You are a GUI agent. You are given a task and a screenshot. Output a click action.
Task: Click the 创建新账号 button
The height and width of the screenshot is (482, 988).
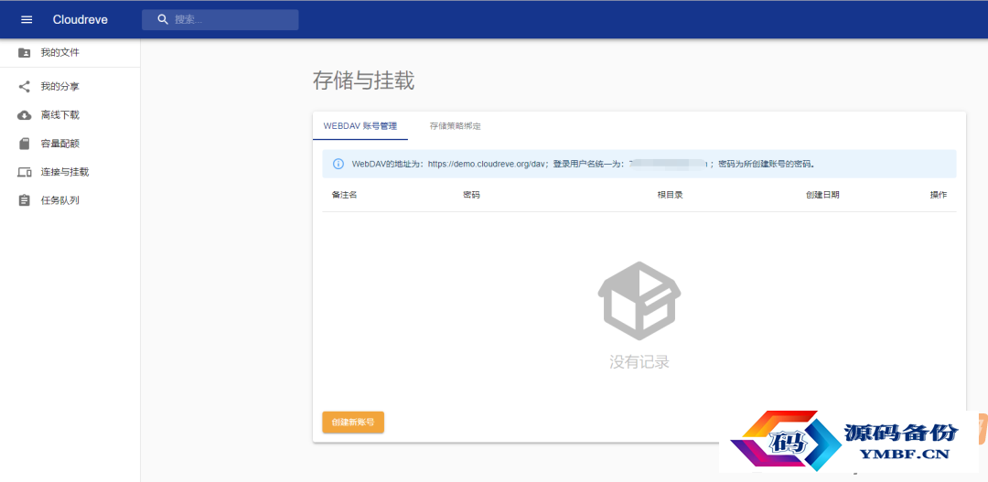tap(353, 423)
